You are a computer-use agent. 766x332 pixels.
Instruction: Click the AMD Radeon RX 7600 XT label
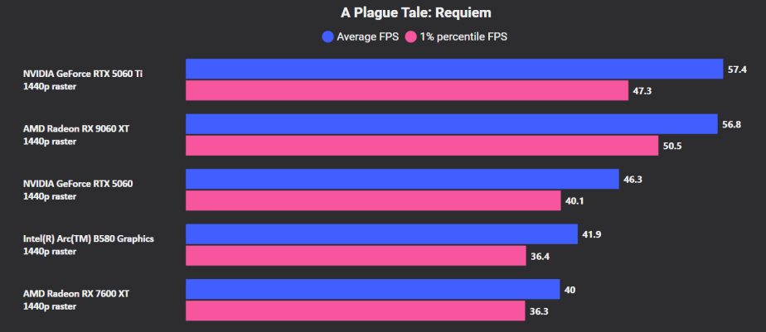pyautogui.click(x=76, y=294)
